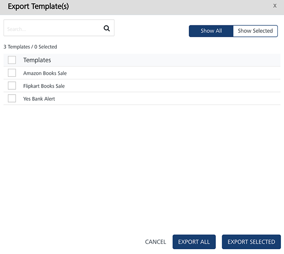
Task: Click the Templates column header label
Action: point(37,60)
